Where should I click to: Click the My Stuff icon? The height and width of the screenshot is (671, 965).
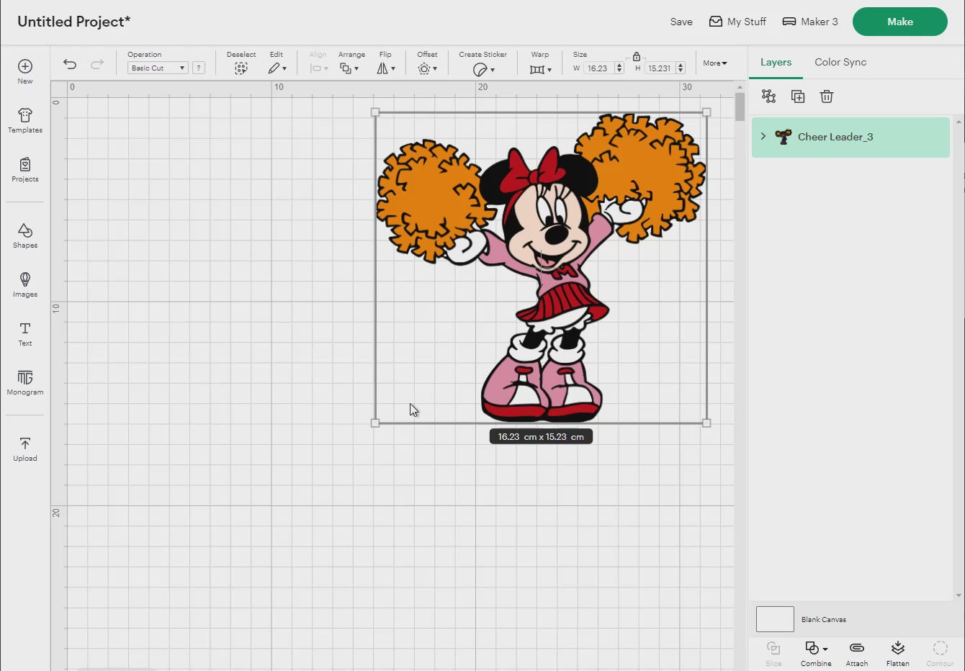(716, 22)
